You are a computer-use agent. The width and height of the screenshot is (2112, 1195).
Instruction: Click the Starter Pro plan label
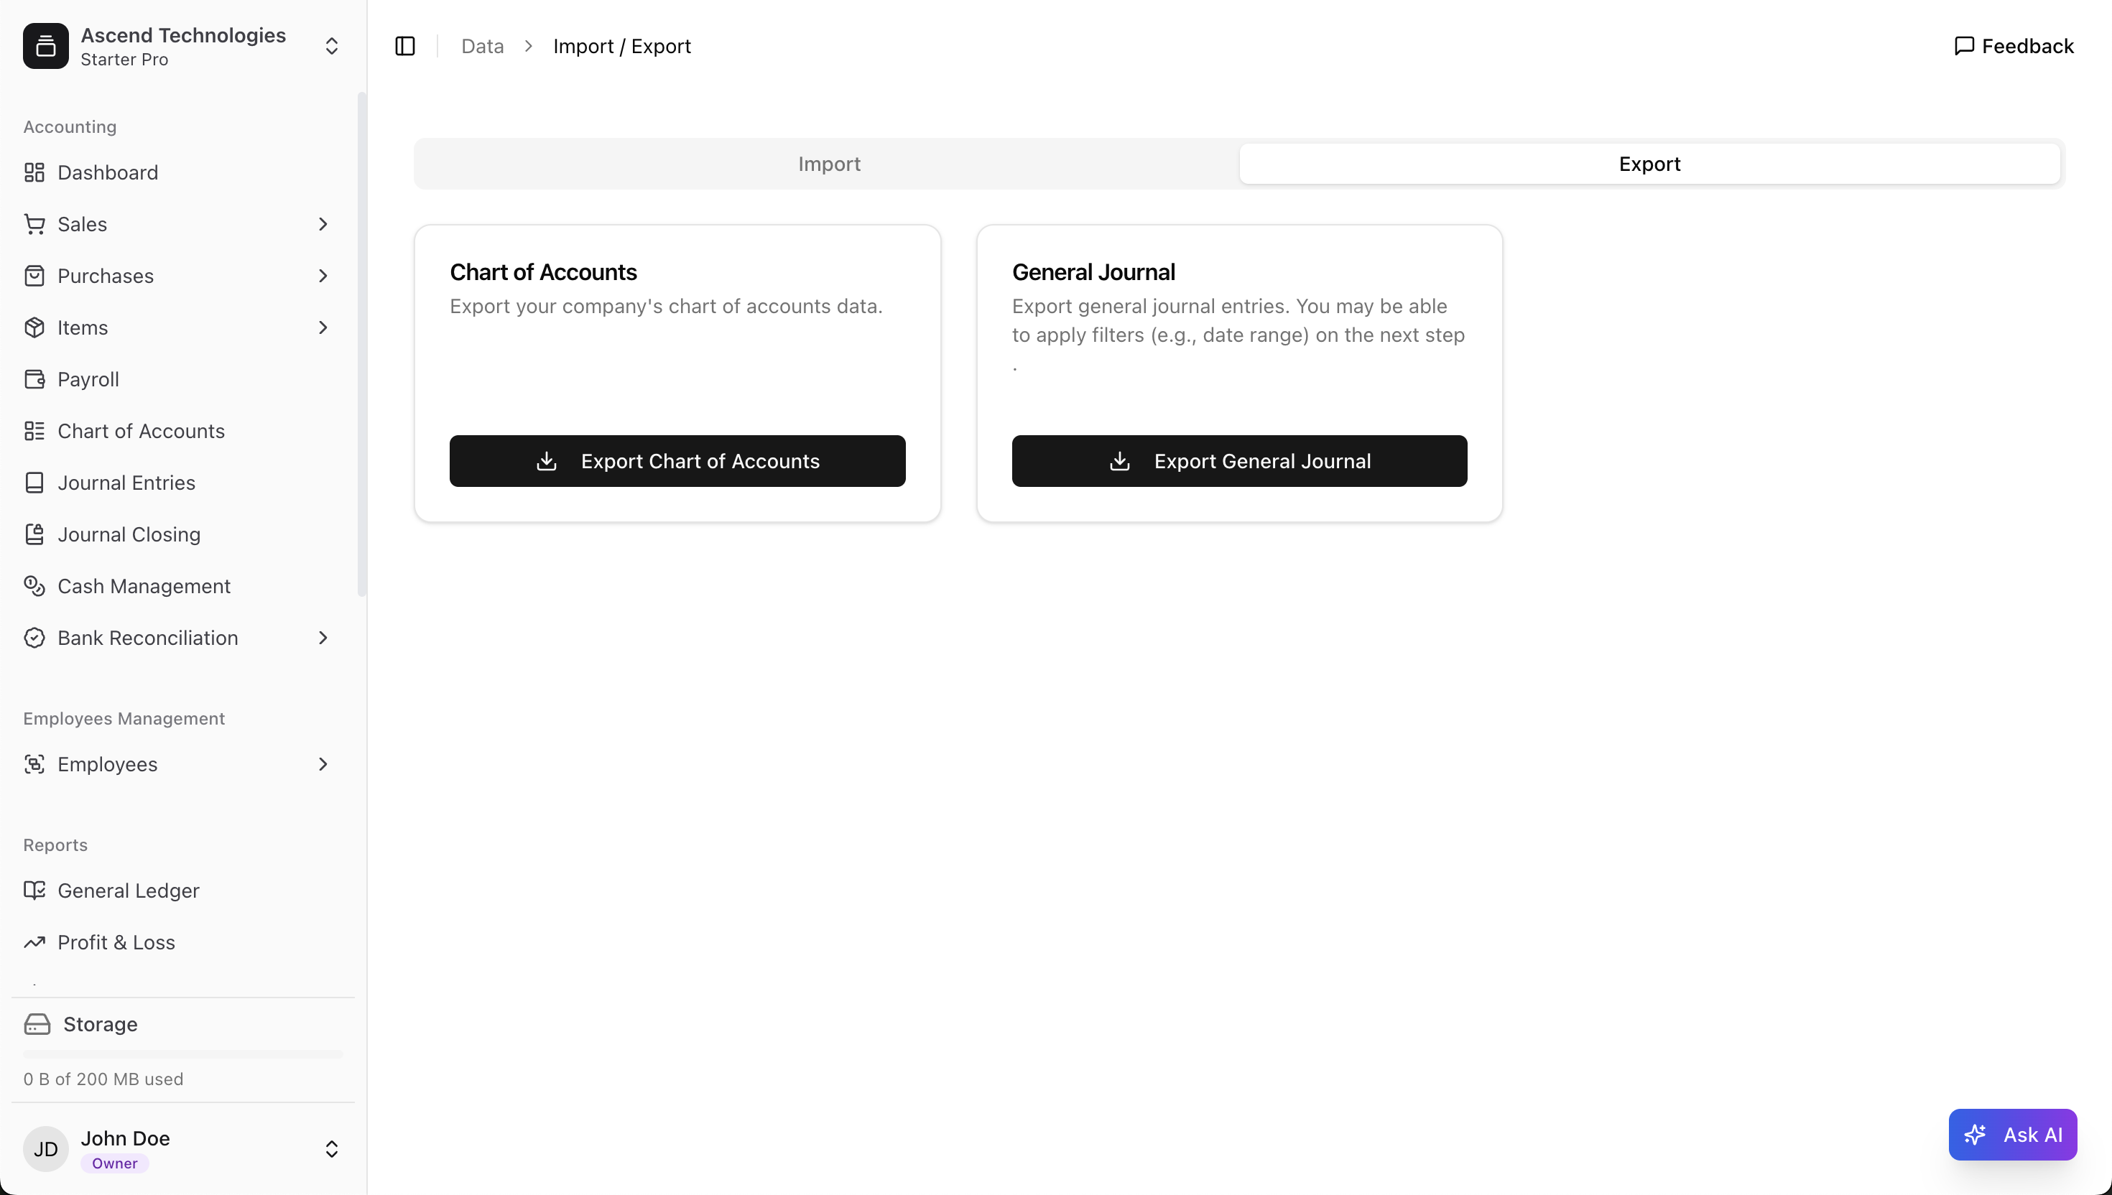pyautogui.click(x=124, y=59)
